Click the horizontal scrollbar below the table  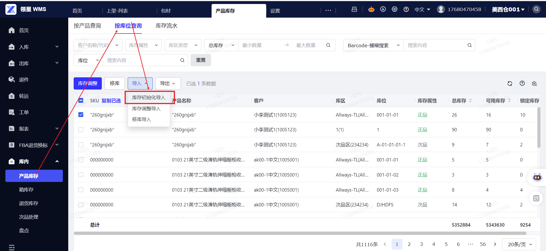tap(300, 233)
